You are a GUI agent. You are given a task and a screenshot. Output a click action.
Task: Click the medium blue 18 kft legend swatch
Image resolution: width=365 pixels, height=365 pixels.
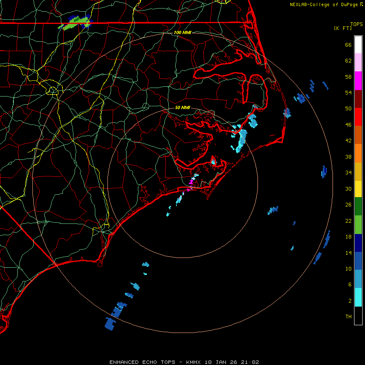point(358,261)
